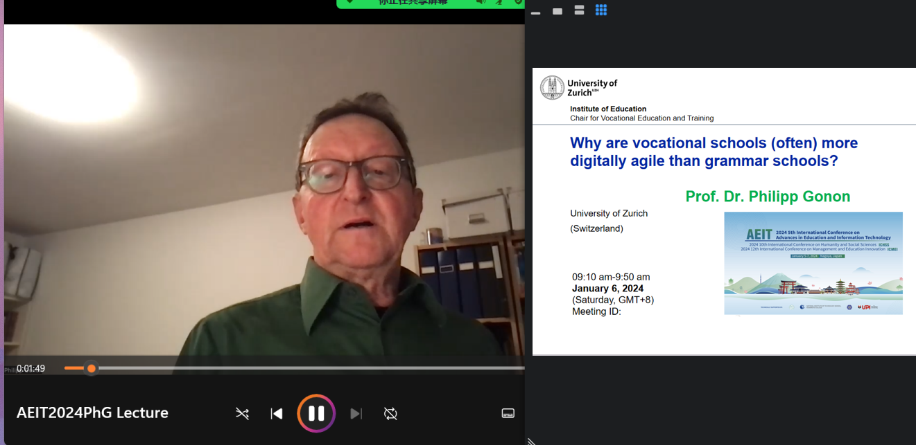Skip to the next track

coord(356,414)
